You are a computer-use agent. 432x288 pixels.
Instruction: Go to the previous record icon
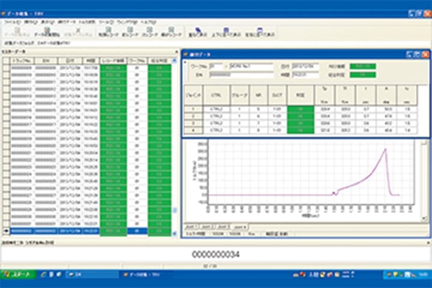click(x=128, y=31)
